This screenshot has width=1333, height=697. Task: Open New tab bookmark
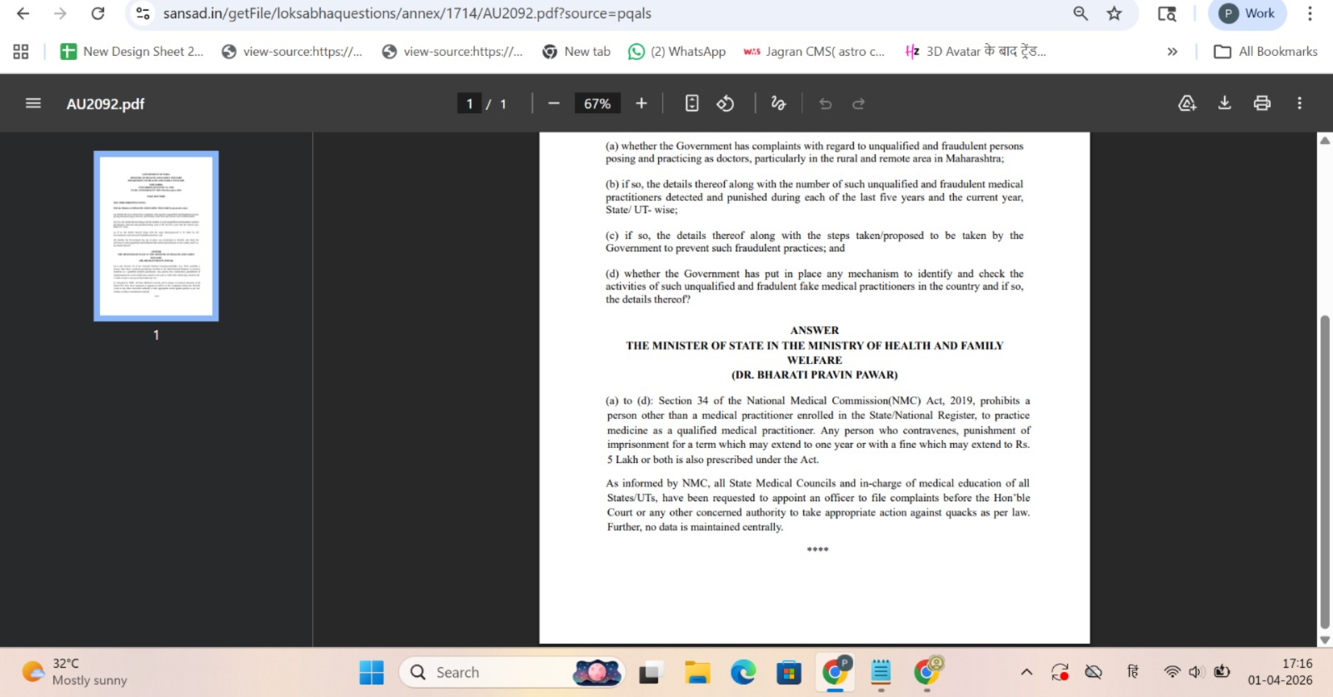coord(577,52)
